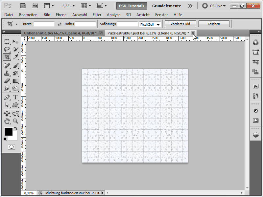
Task: Open the Actions panel icon
Action: (x=256, y=86)
